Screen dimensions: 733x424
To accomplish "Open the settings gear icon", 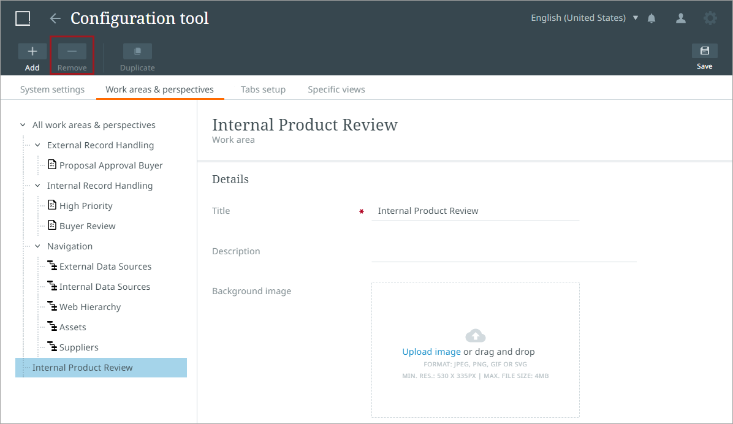I will [x=710, y=18].
